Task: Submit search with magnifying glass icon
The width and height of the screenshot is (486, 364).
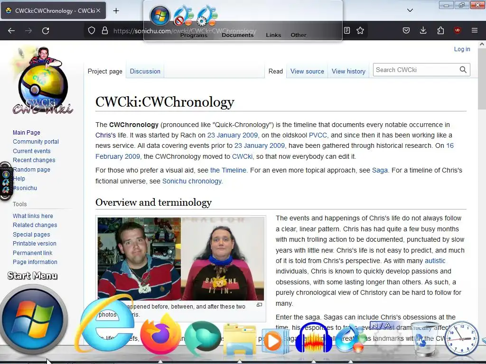Action: pos(463,70)
